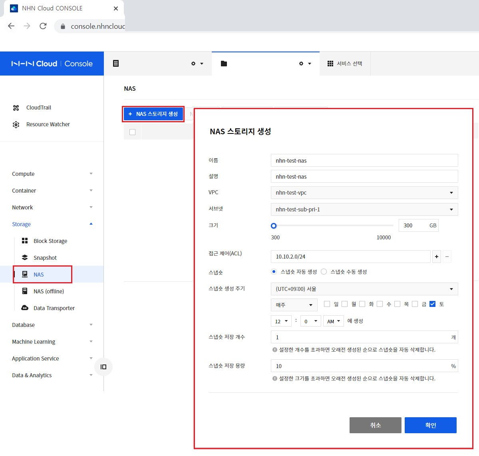Click 취소 cancel button
The height and width of the screenshot is (456, 479).
[x=376, y=425]
